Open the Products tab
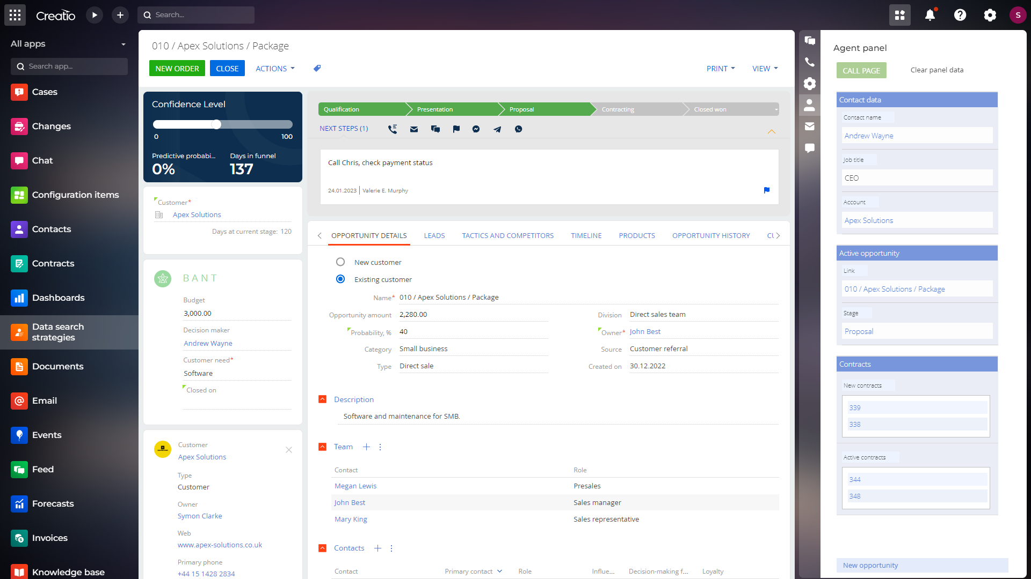The image size is (1031, 579). tap(637, 236)
